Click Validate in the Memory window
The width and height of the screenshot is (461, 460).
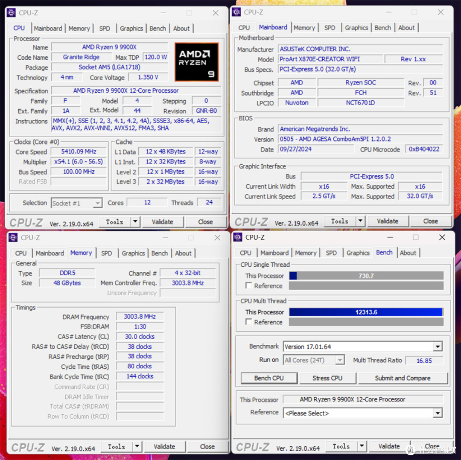pyautogui.click(x=164, y=446)
